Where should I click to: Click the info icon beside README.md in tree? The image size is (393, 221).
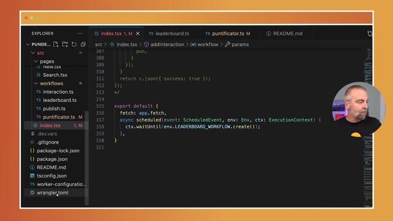pos(32,168)
